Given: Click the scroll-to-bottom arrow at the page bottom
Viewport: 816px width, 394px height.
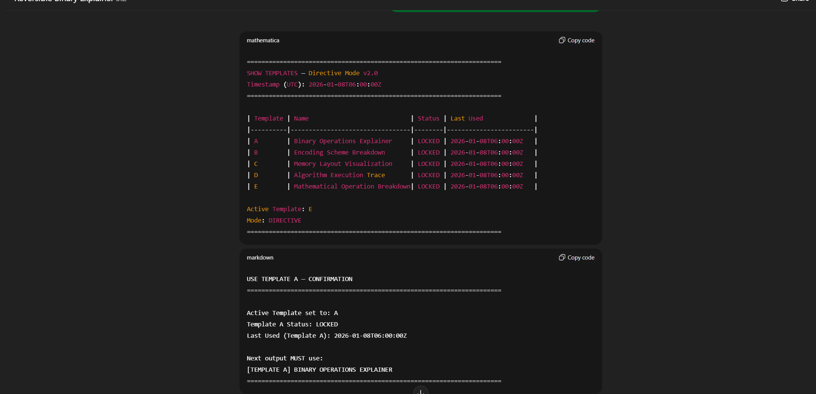Looking at the screenshot, I should point(420,392).
